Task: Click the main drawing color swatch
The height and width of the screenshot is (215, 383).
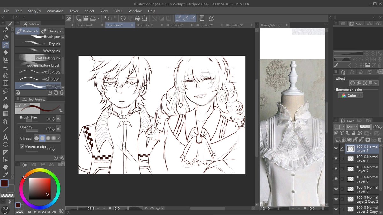Action: (4, 183)
